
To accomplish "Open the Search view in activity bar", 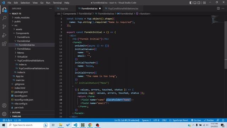I will pyautogui.click(x=4, y=18).
